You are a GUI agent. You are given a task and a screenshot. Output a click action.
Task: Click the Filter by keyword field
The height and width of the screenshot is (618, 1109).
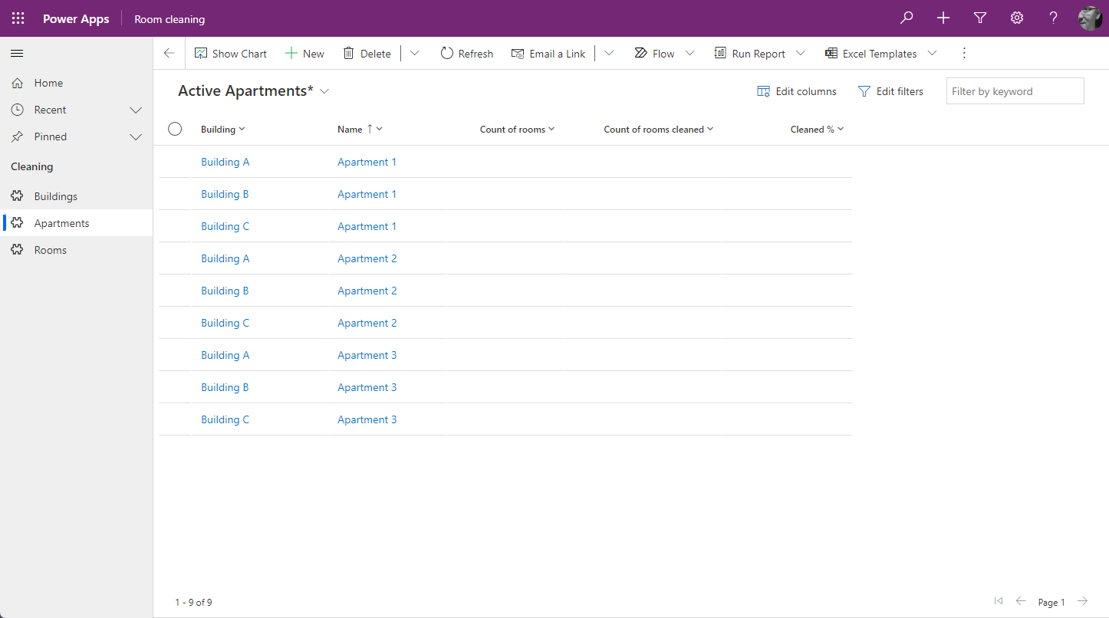coord(1014,91)
